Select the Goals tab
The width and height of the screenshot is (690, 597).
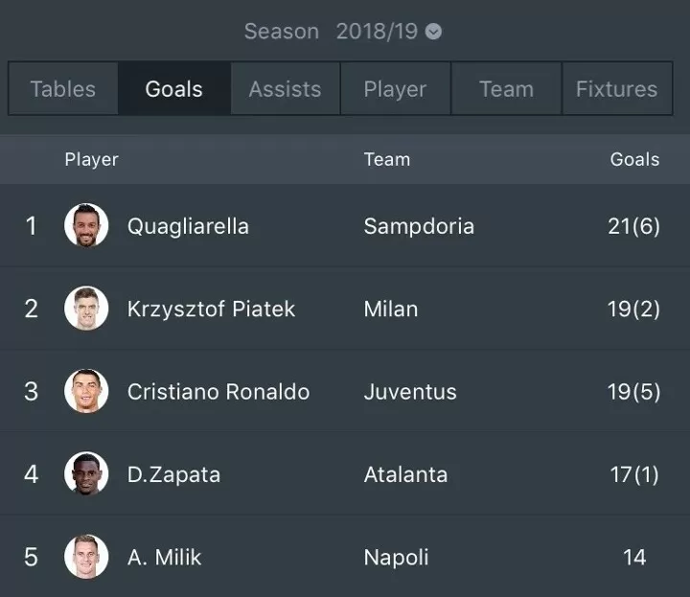tap(174, 88)
